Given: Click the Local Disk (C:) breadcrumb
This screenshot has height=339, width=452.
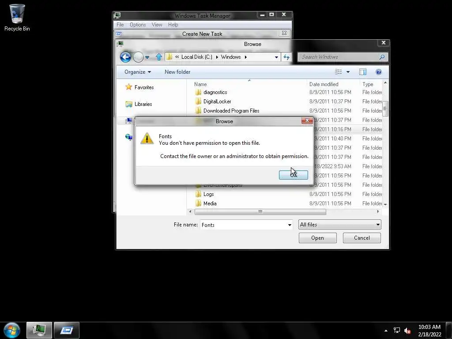Looking at the screenshot, I should [x=196, y=57].
